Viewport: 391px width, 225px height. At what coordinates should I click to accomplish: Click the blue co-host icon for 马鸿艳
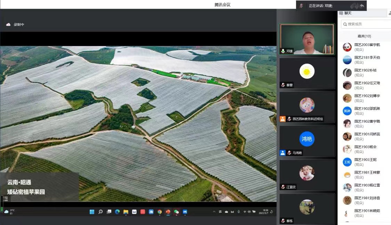coord(283,153)
